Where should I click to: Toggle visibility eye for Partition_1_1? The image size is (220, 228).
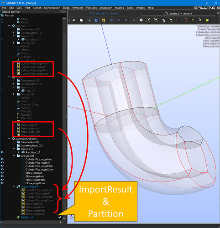2,152
